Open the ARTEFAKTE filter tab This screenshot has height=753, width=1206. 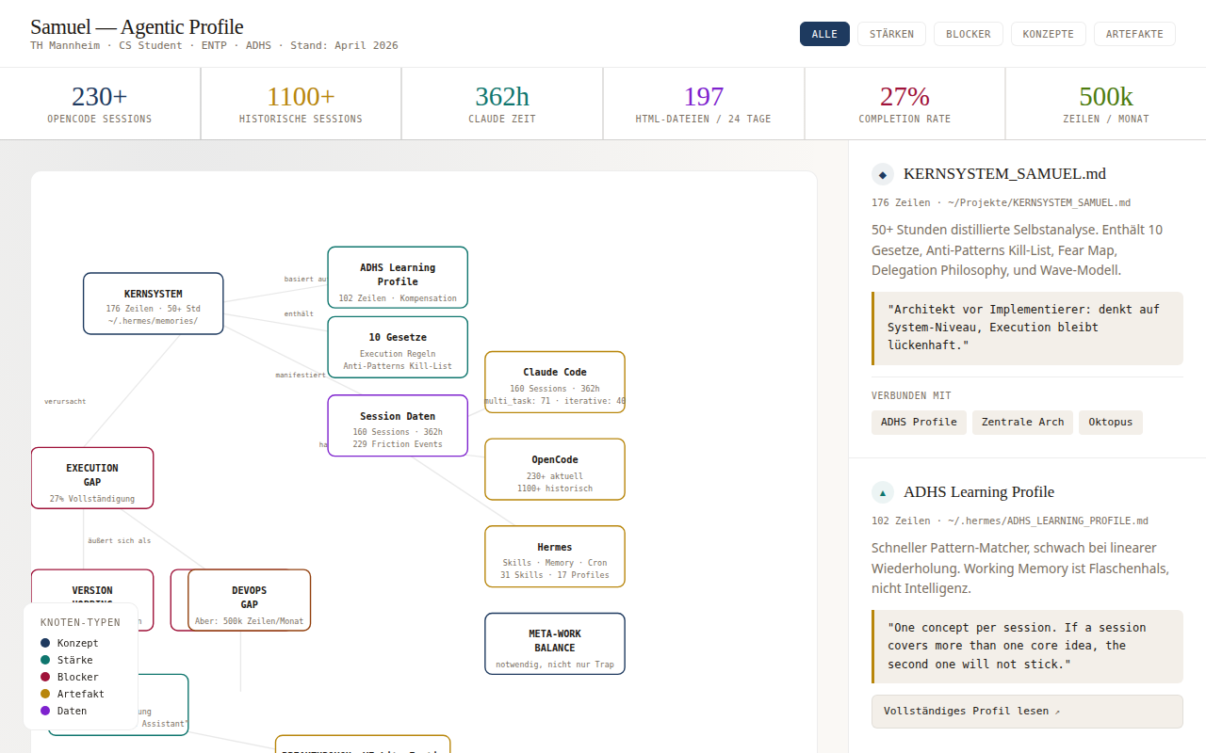1134,34
